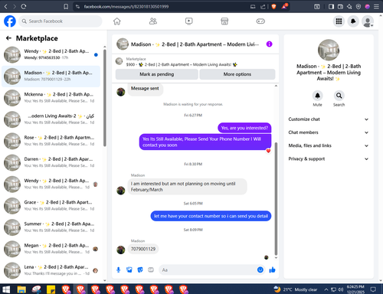This screenshot has height=294, width=383.
Task: Open the Rose conversation
Action: pyautogui.click(x=51, y=141)
